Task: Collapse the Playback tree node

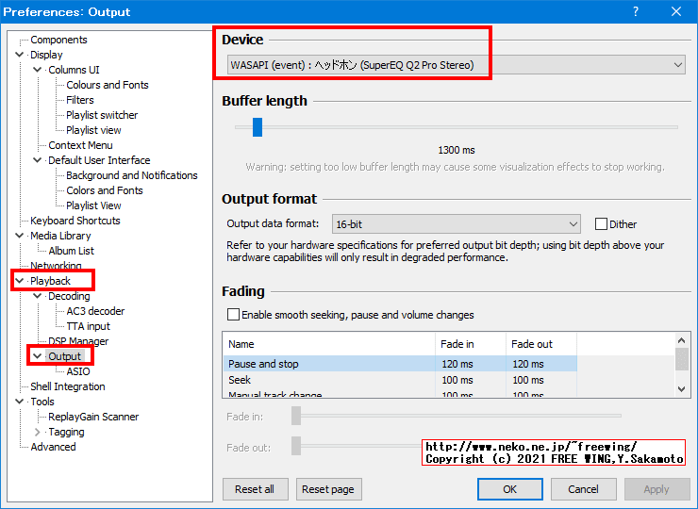Action: (21, 281)
